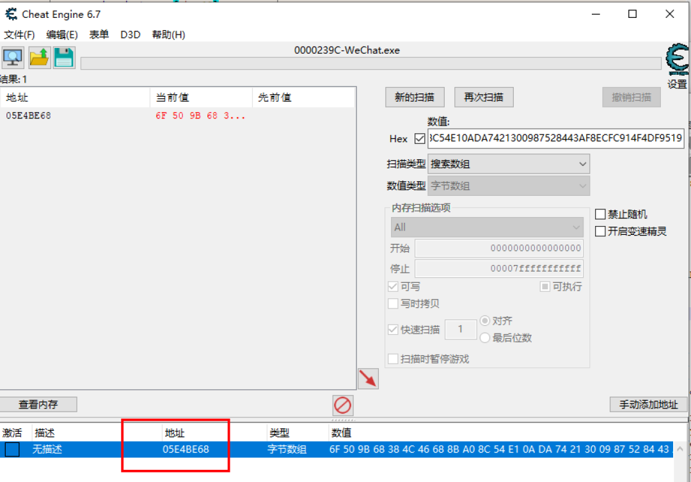Click the 当前值 column header
691x482 pixels.
[x=202, y=97]
